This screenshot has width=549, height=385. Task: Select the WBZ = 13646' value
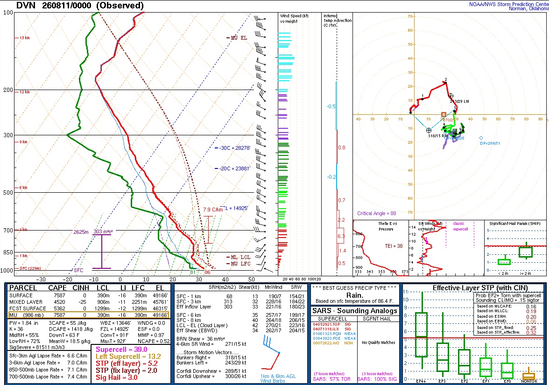pos(116,323)
